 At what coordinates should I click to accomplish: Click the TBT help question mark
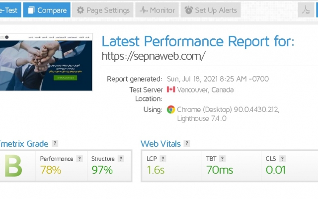[x=222, y=159]
